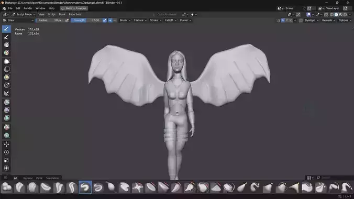Expand the Cursor settings dropdown
This screenshot has width=354, height=199.
pyautogui.click(x=185, y=20)
